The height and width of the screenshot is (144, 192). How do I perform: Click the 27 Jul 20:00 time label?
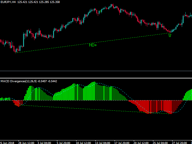pos(179,143)
